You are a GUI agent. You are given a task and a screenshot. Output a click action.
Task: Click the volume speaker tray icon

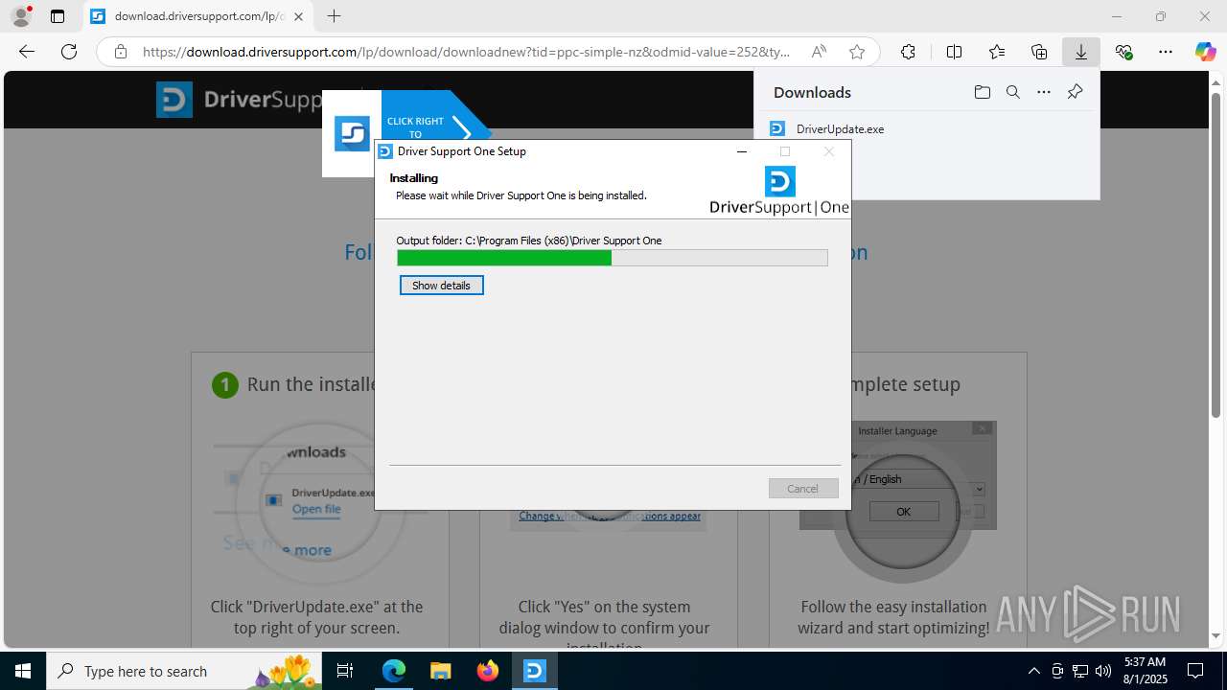click(x=1103, y=671)
